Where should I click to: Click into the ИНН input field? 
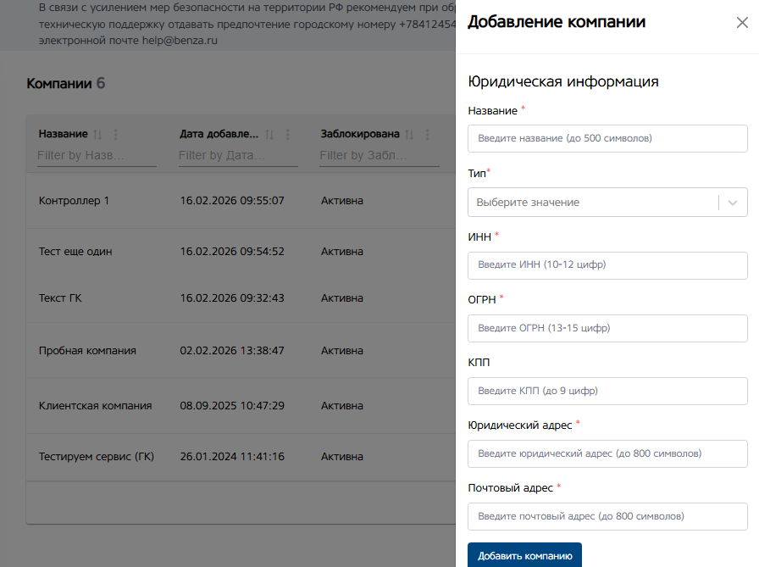tap(607, 265)
